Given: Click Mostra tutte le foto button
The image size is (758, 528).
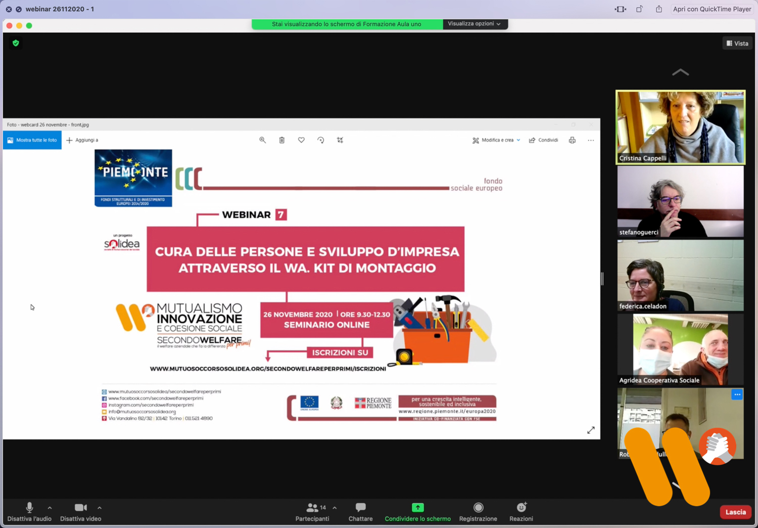Looking at the screenshot, I should click(x=32, y=140).
